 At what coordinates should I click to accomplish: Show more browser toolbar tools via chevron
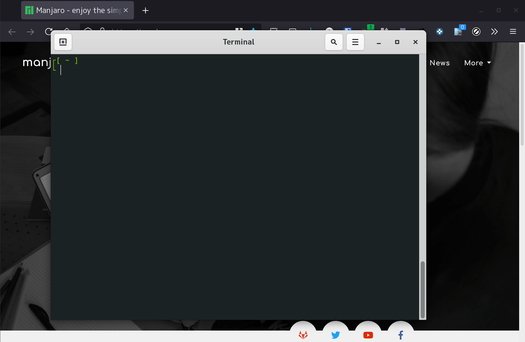(494, 32)
